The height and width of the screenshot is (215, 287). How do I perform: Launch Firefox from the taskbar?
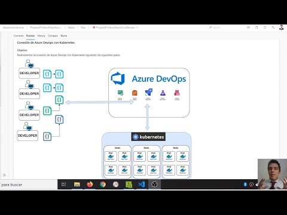pos(90,185)
